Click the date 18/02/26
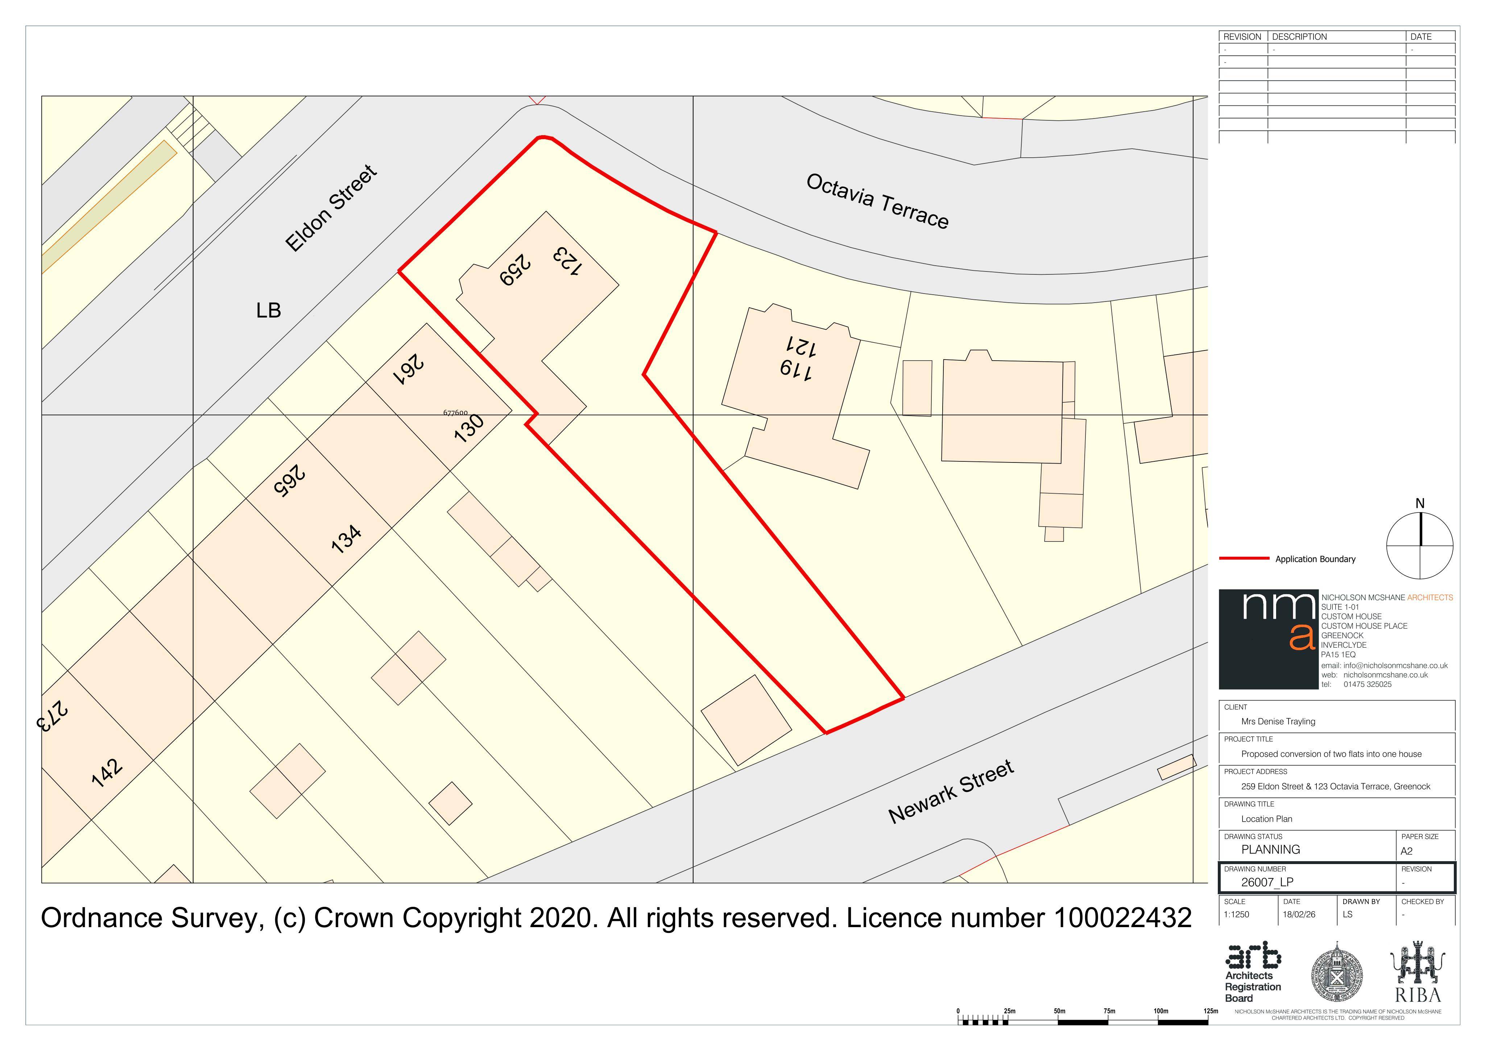 tap(1299, 914)
